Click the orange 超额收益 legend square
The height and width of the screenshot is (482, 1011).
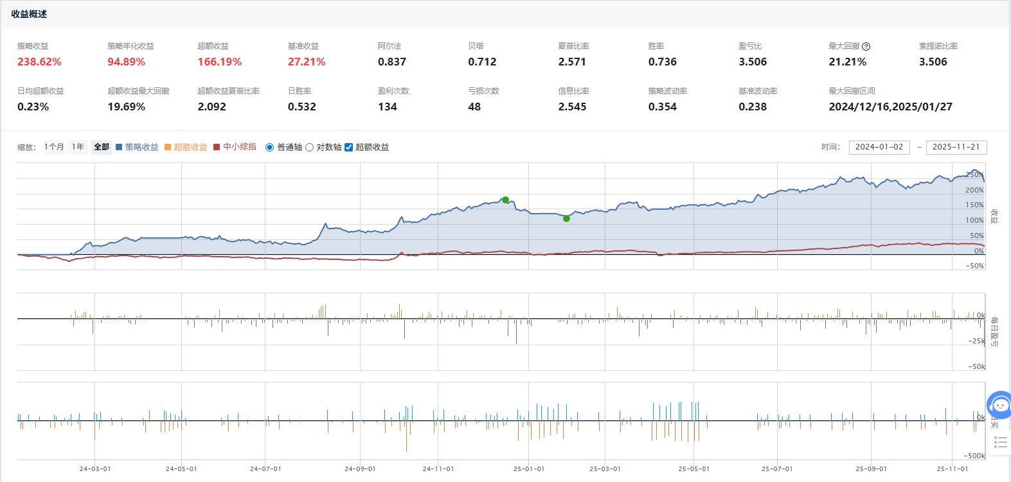click(168, 147)
